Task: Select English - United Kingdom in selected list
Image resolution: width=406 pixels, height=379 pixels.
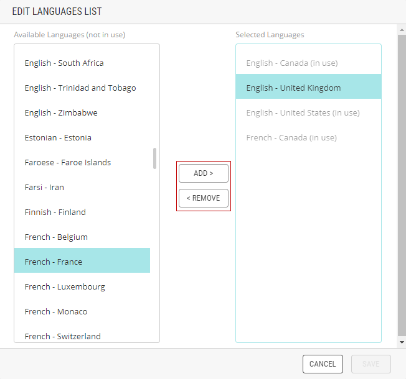Action: coord(308,86)
